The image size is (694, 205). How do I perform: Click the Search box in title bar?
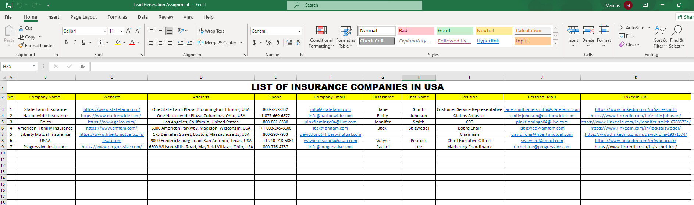(355, 5)
